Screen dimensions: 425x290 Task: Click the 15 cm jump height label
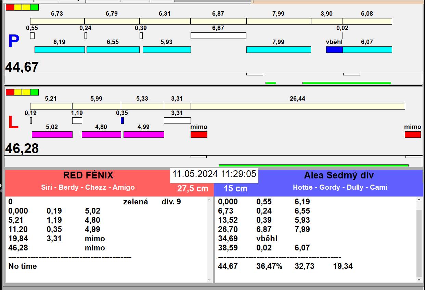pos(235,189)
